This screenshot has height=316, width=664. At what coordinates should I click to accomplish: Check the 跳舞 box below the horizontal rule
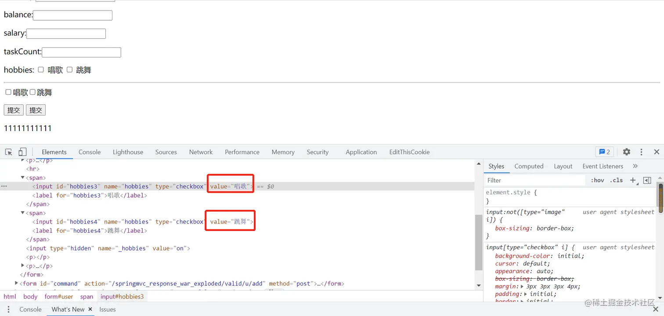pos(32,92)
